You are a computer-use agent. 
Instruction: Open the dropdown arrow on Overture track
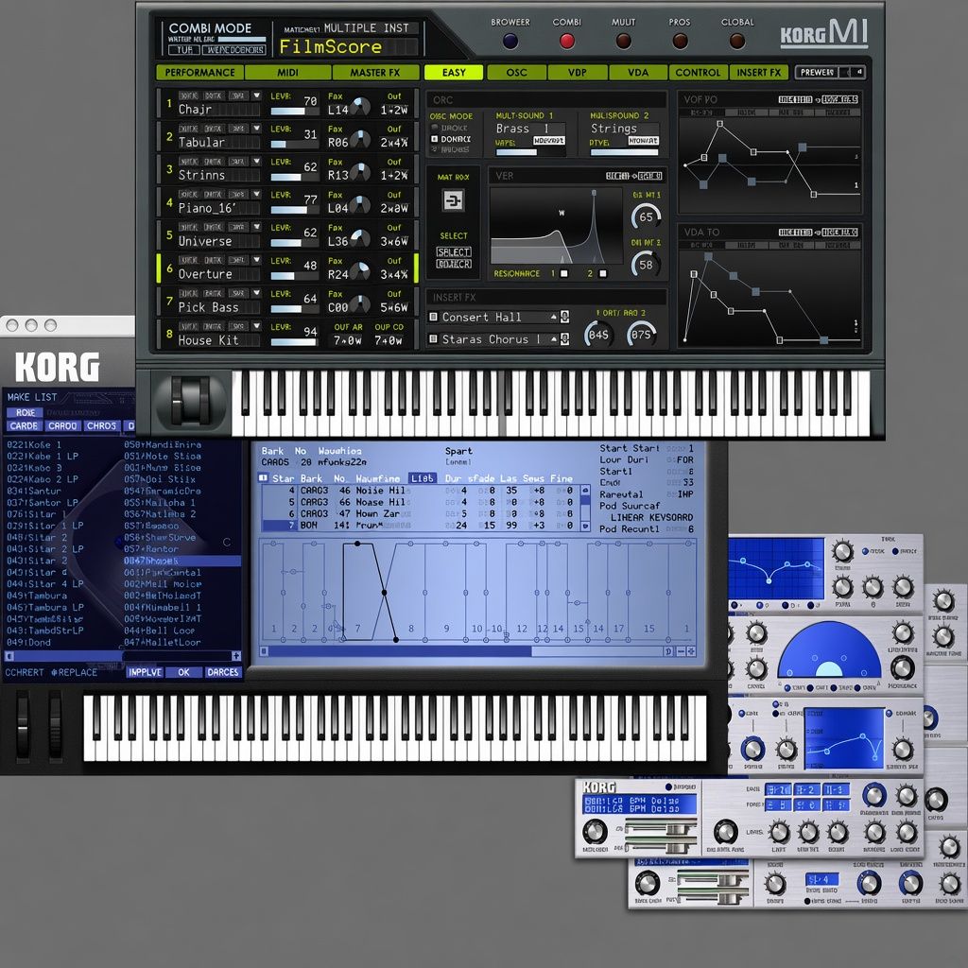[256, 260]
